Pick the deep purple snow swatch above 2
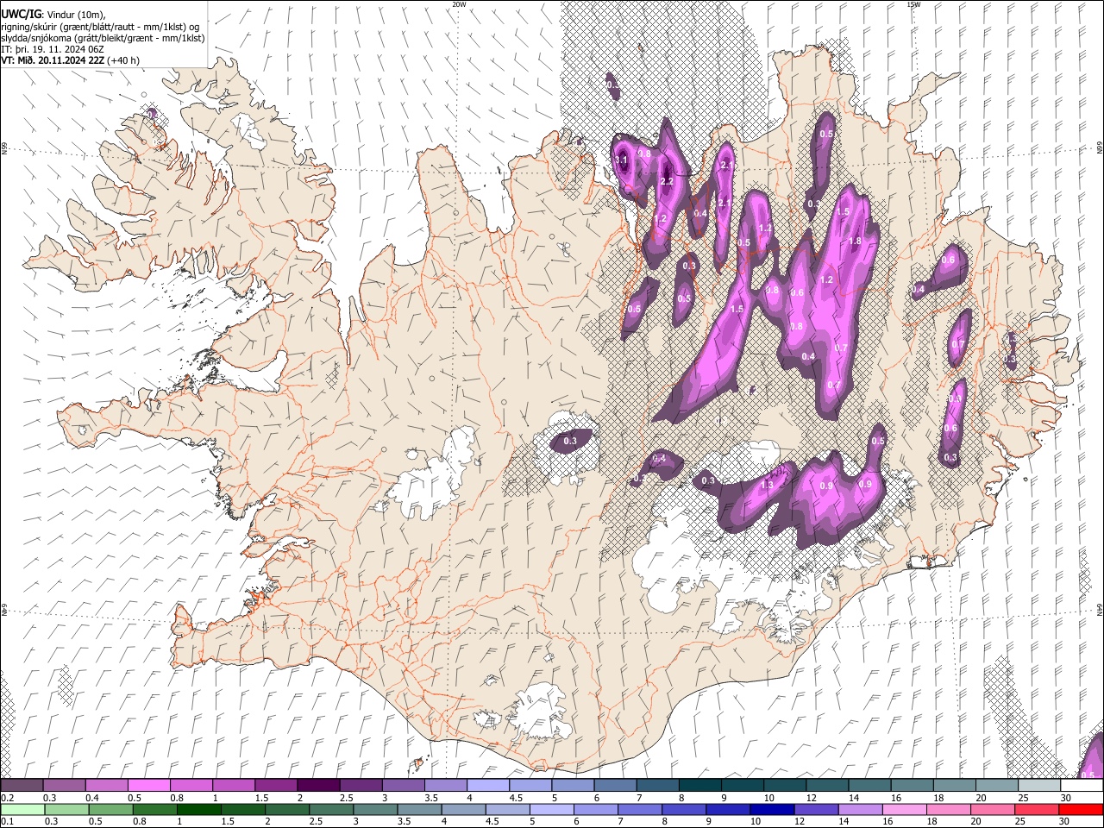 click(318, 786)
